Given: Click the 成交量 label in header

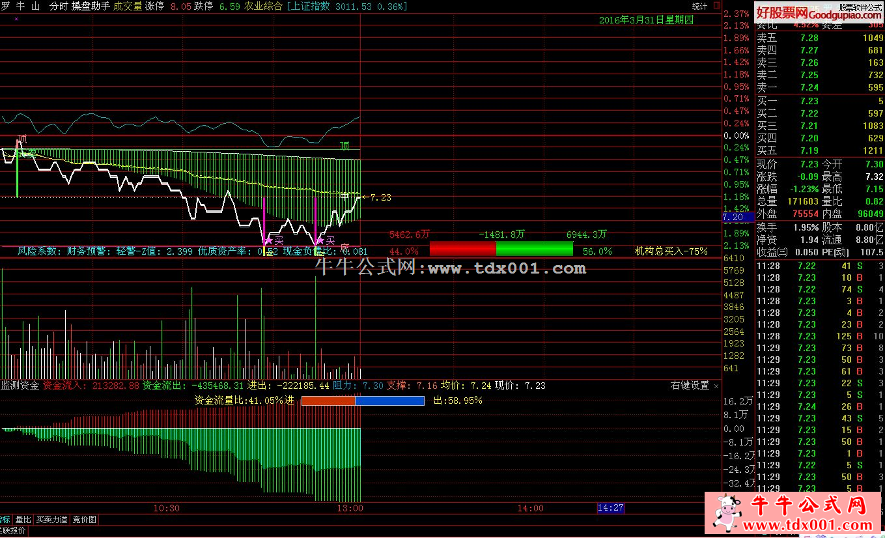Looking at the screenshot, I should click(127, 6).
